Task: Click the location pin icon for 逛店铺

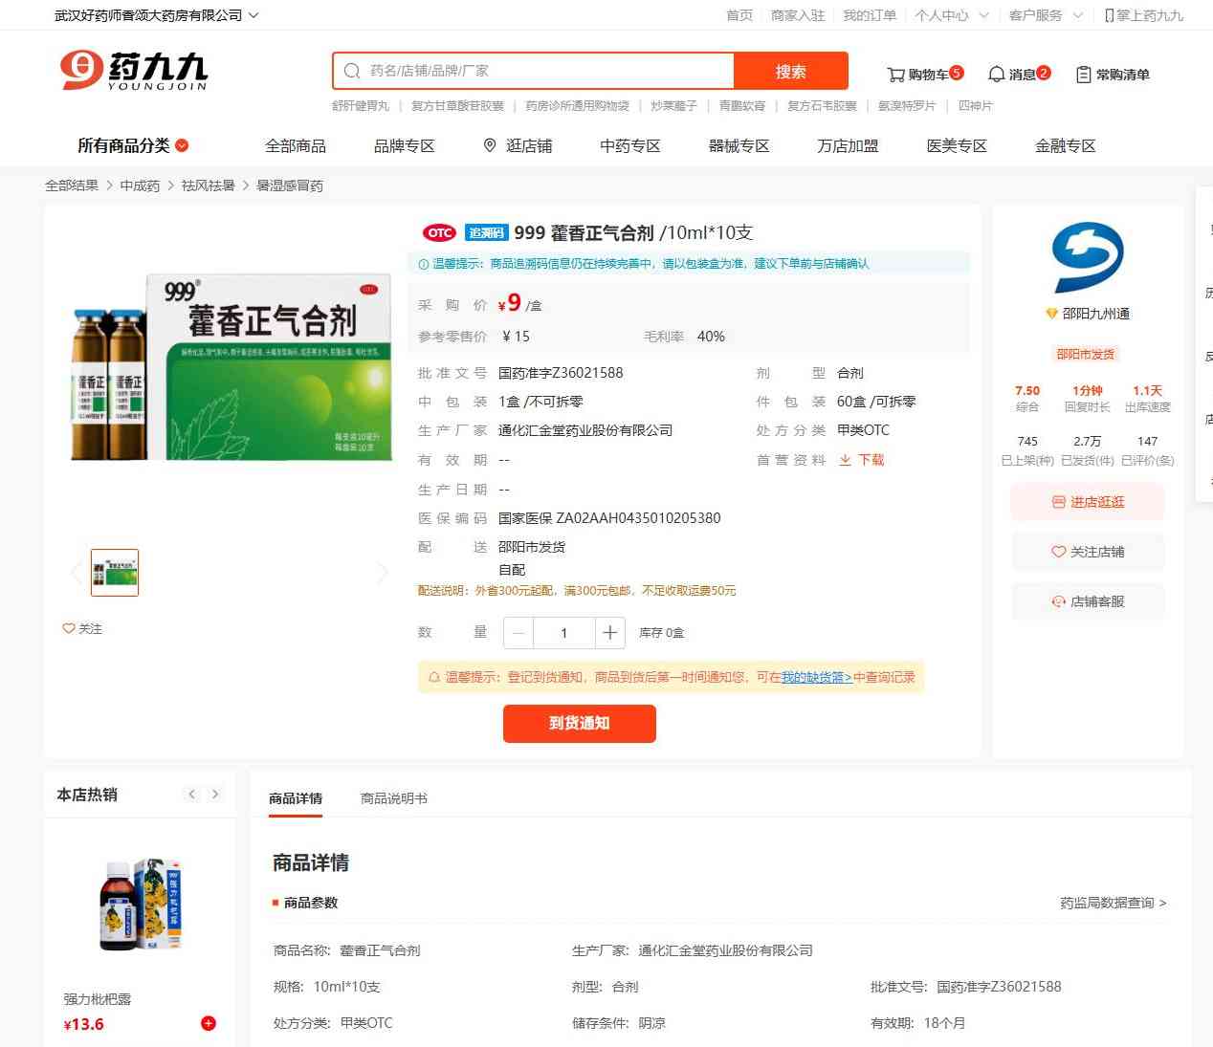Action: click(x=490, y=145)
